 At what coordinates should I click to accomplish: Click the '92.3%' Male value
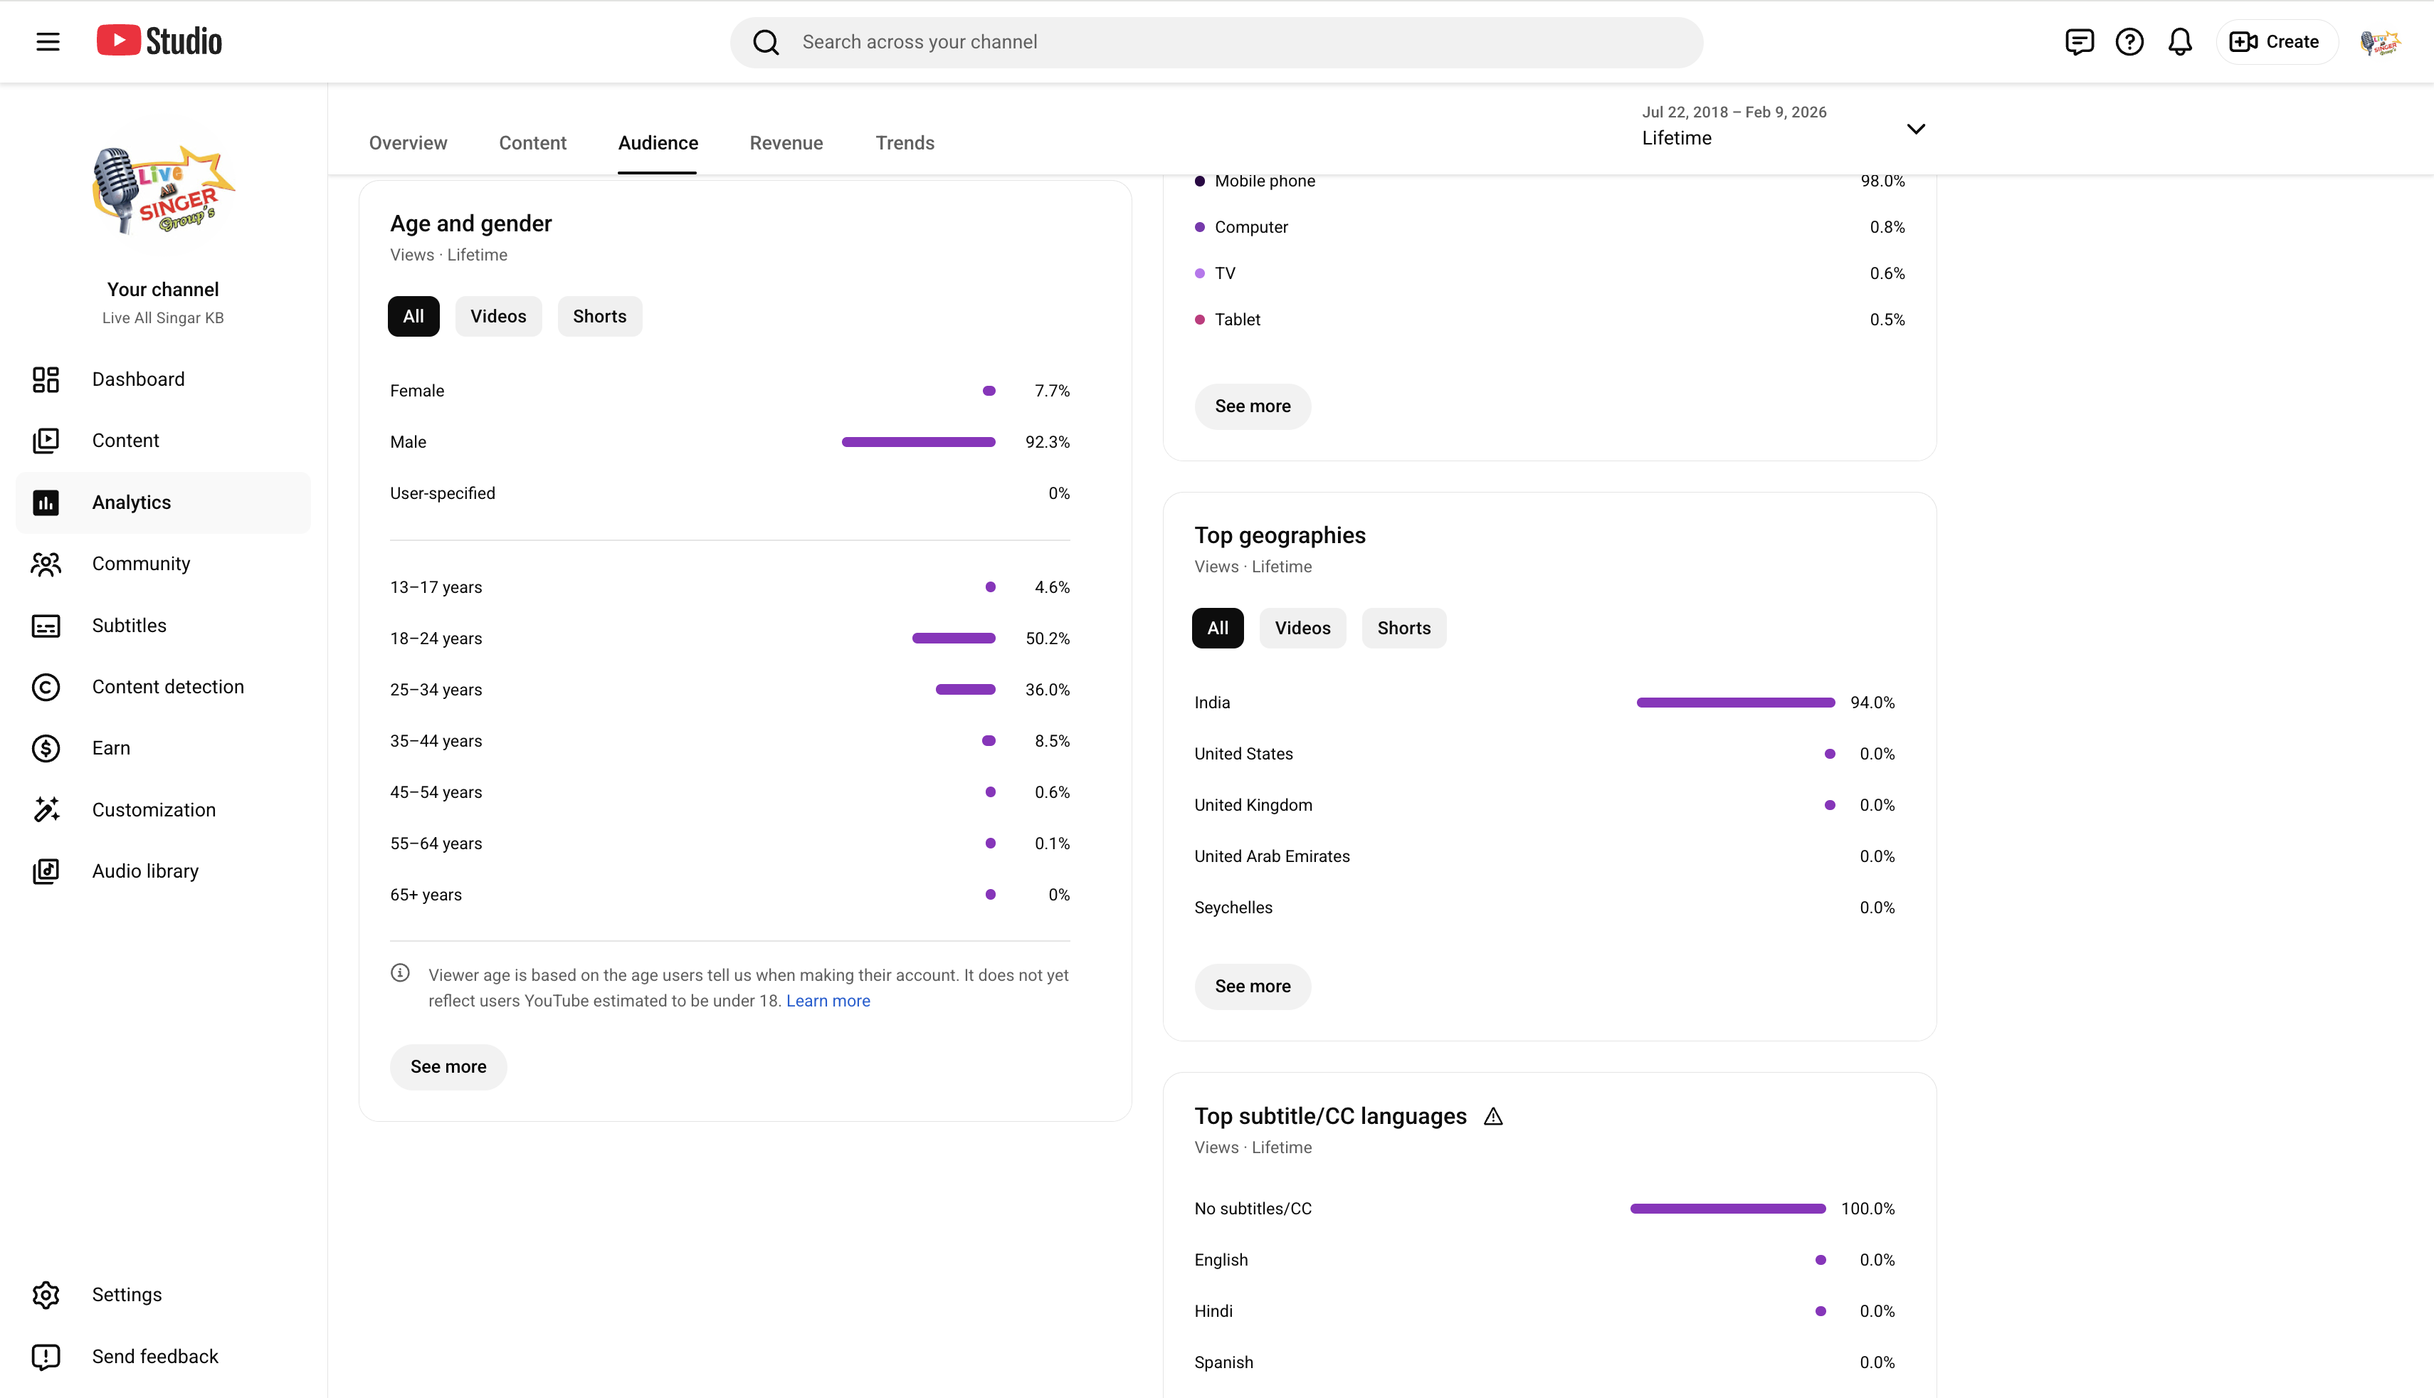coord(1047,441)
